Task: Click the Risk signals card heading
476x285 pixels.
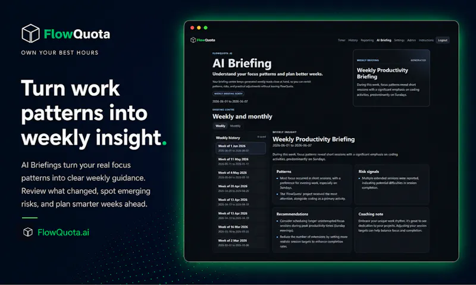Action: pos(368,171)
